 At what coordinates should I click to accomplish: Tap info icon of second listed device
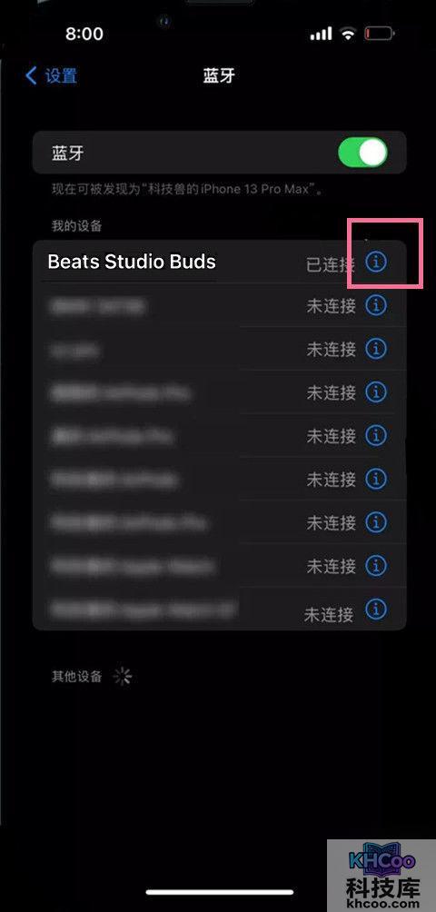(x=376, y=305)
